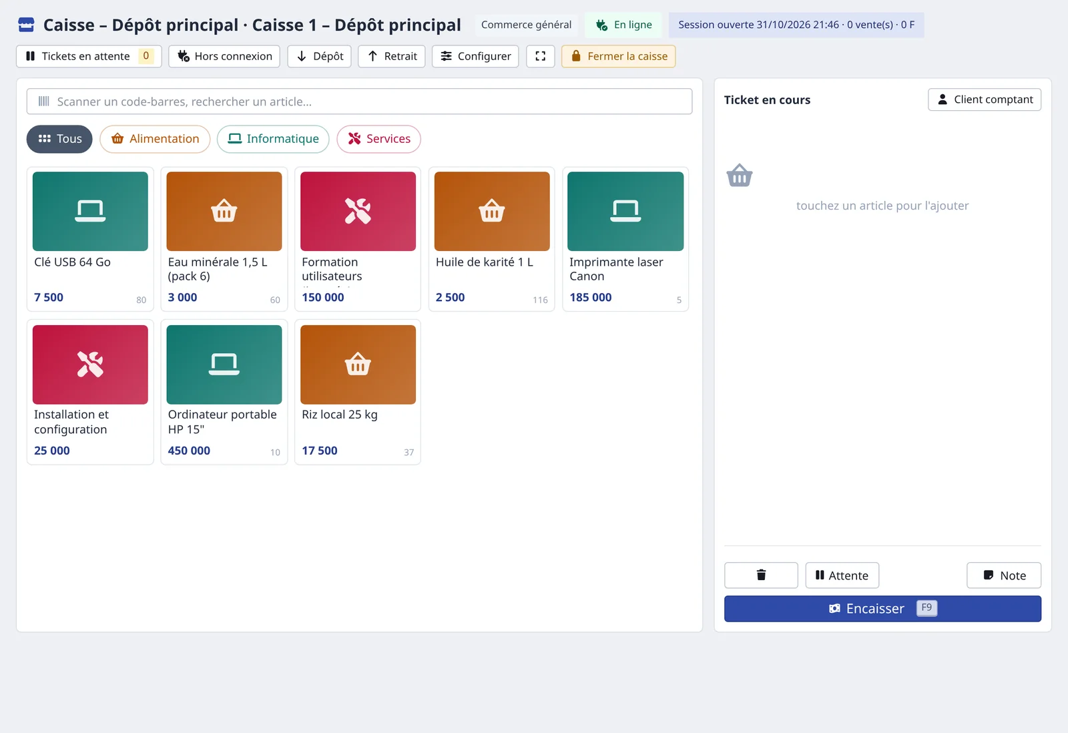Click the pending tickets count badge 0
1068x733 pixels.
coord(146,56)
